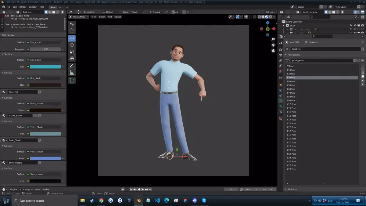Screen dimensions: 366x206
Task: Open File Explorer from the taskbar
Action: [82, 201]
